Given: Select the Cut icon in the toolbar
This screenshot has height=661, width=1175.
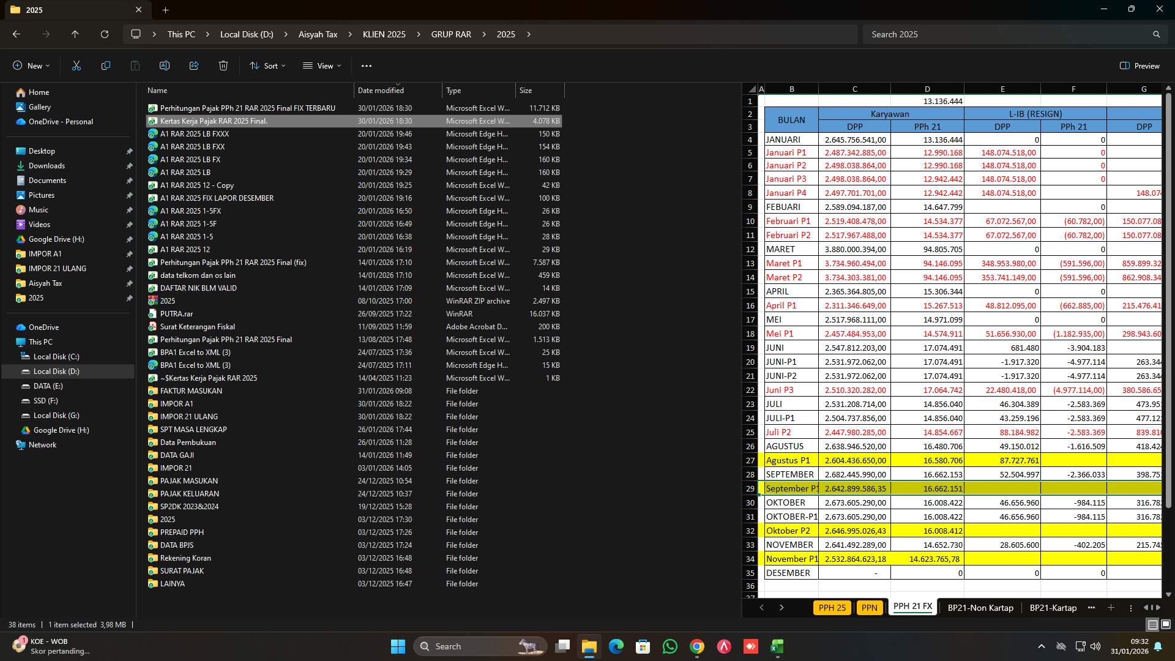Looking at the screenshot, I should (76, 65).
